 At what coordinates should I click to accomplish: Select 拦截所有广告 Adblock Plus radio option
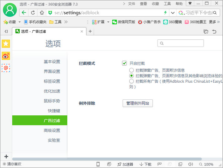[132, 81]
